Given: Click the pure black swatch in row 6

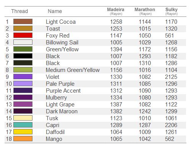Looking at the screenshot, I should (x=23, y=56).
